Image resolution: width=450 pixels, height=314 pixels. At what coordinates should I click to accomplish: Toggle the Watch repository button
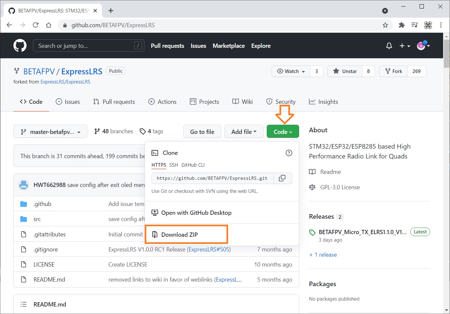(x=291, y=71)
